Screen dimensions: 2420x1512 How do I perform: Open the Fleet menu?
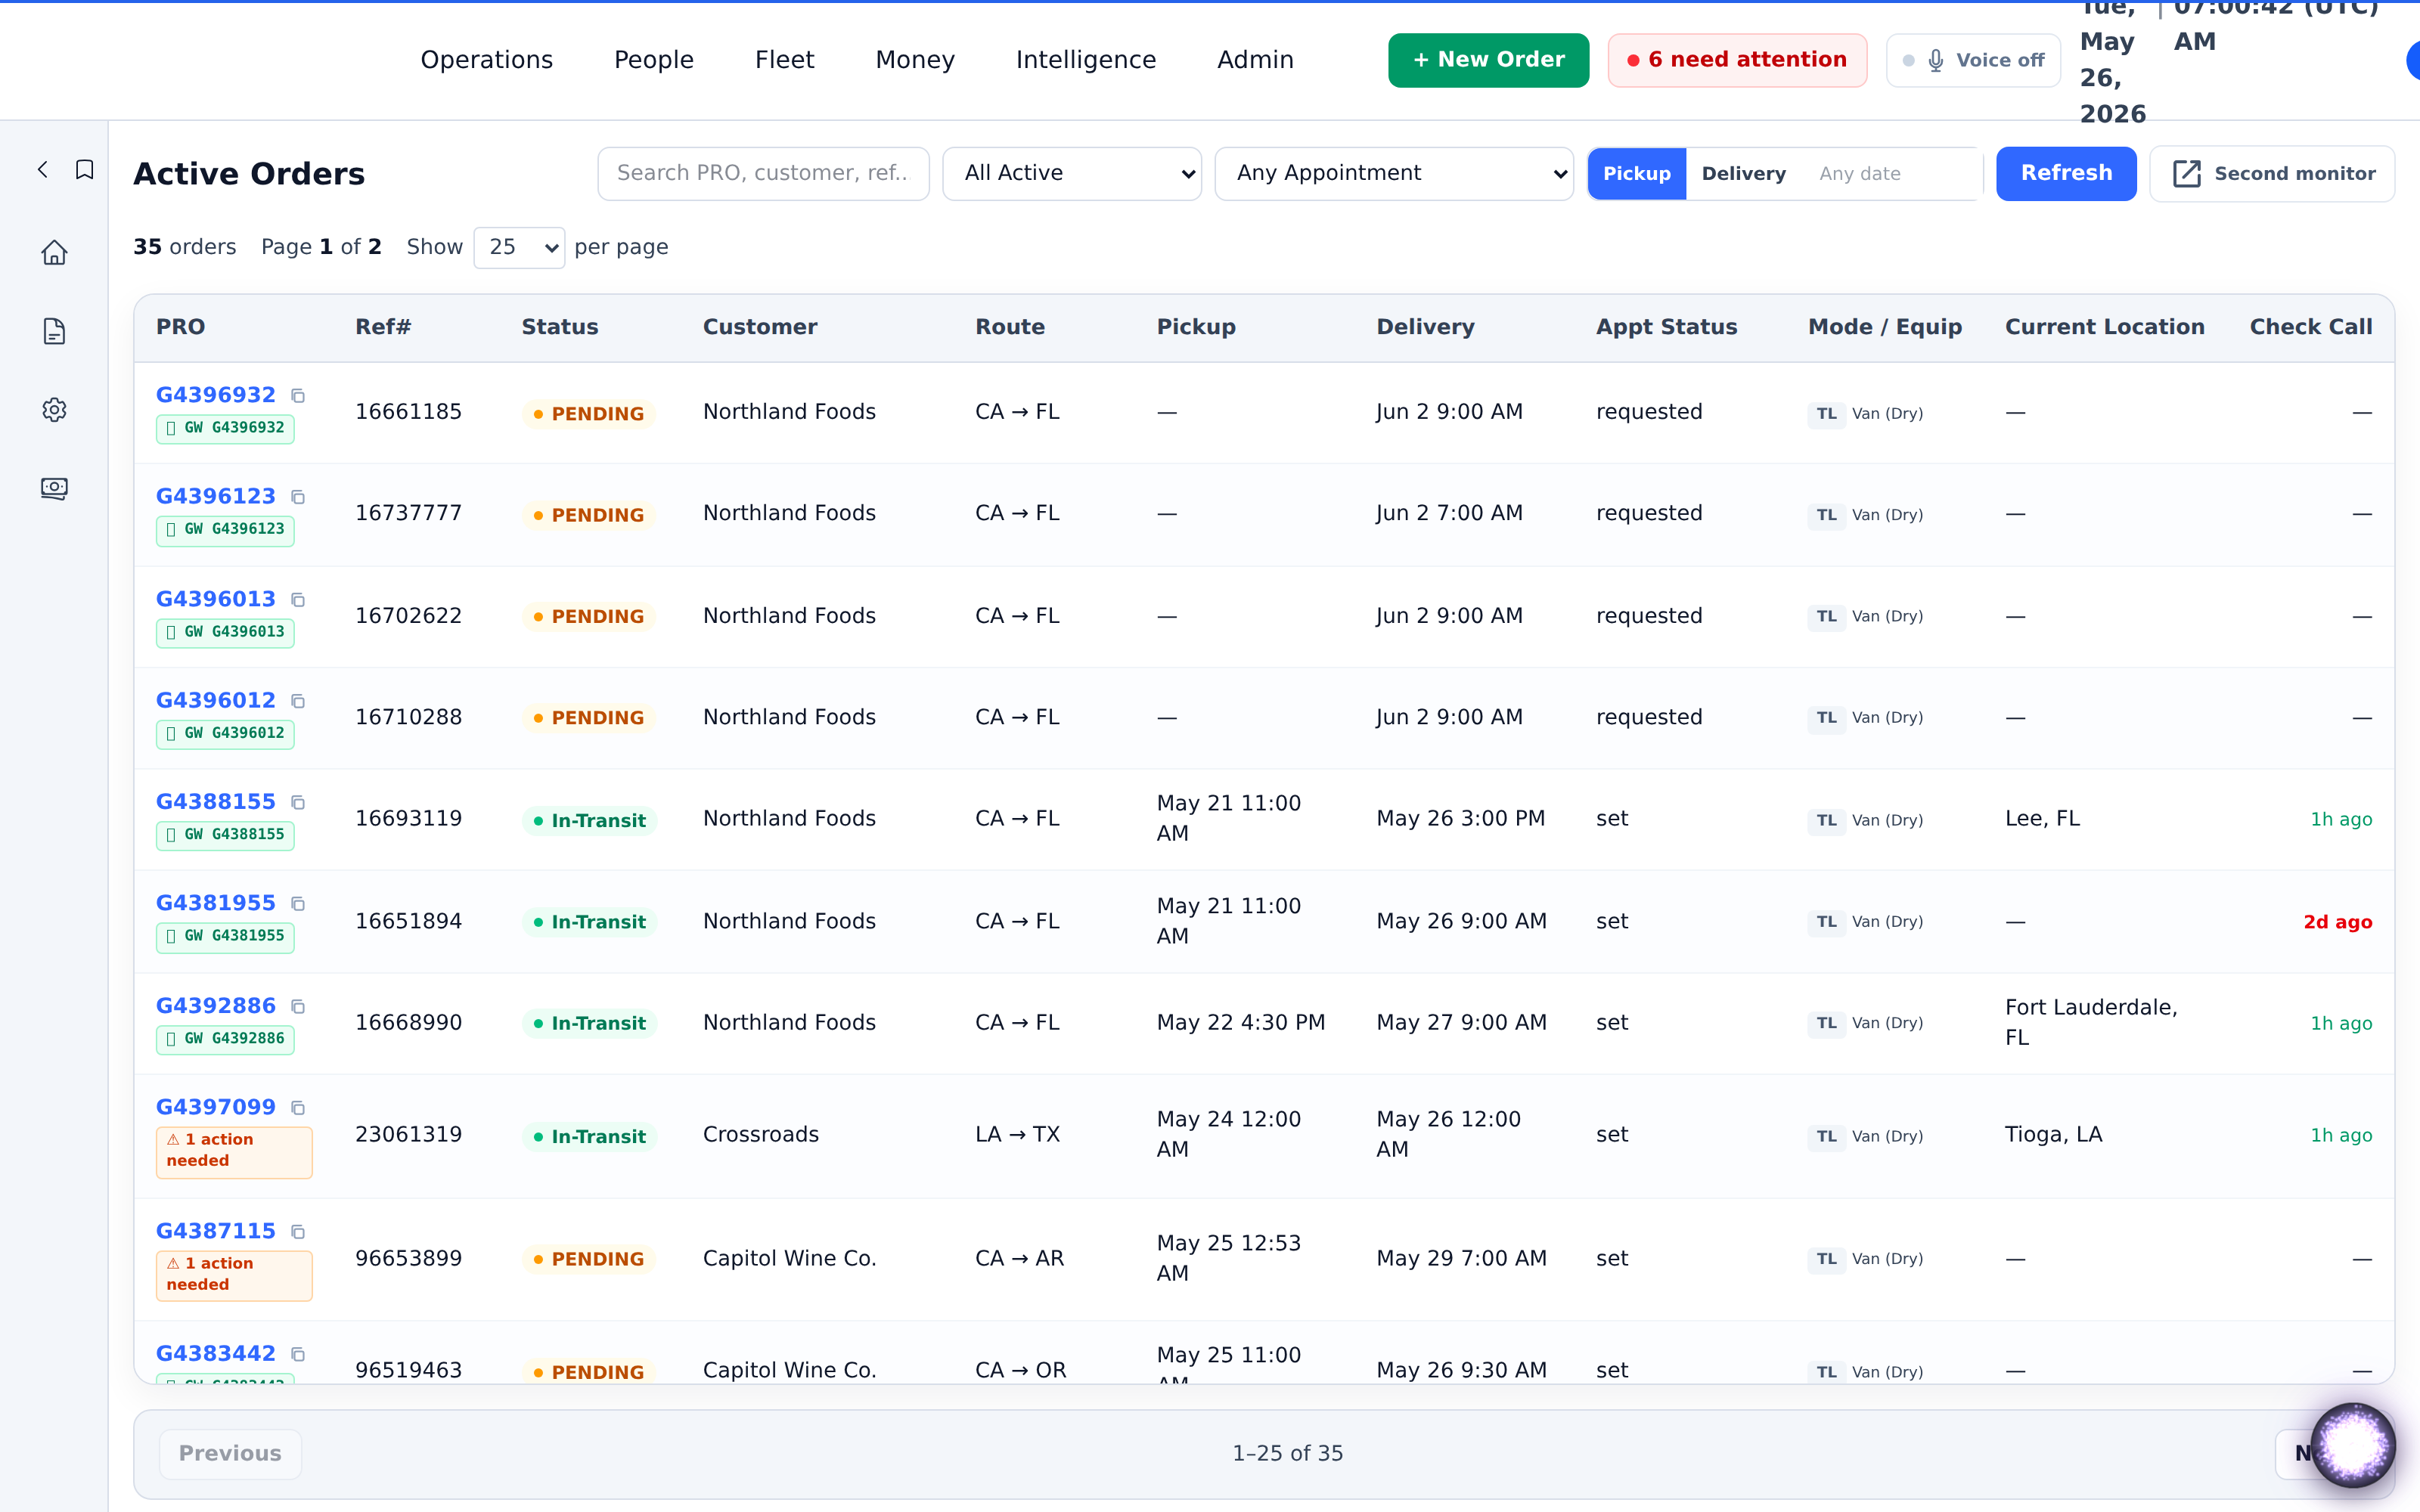(x=784, y=60)
